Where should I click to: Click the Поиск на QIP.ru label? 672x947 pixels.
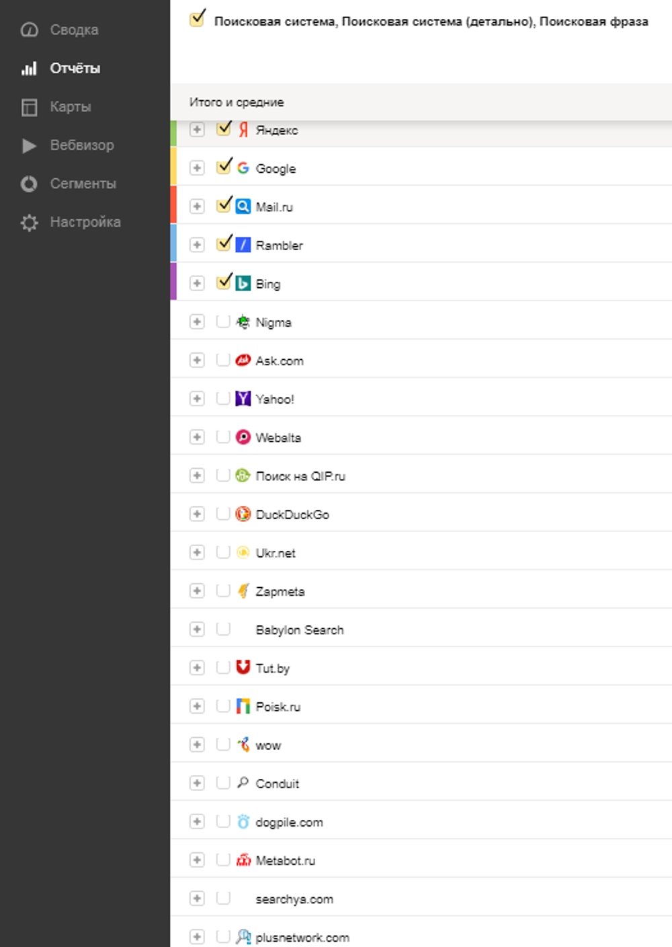300,476
